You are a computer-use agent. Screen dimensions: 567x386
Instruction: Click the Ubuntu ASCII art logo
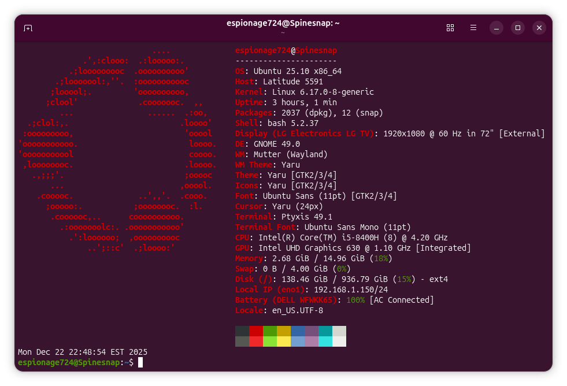coord(116,150)
